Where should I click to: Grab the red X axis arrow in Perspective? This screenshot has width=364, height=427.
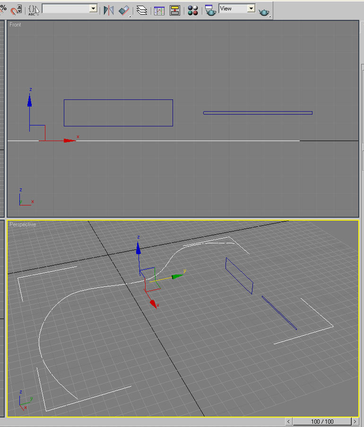[153, 303]
